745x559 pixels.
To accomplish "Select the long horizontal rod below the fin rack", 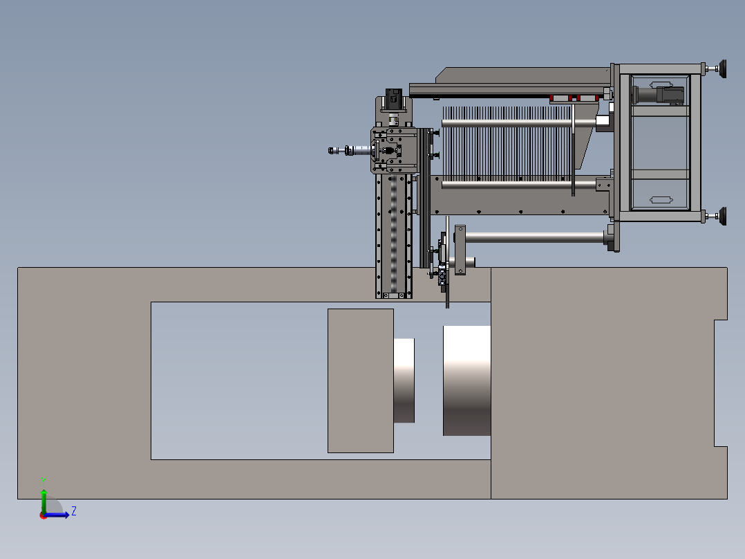I will 534,237.
